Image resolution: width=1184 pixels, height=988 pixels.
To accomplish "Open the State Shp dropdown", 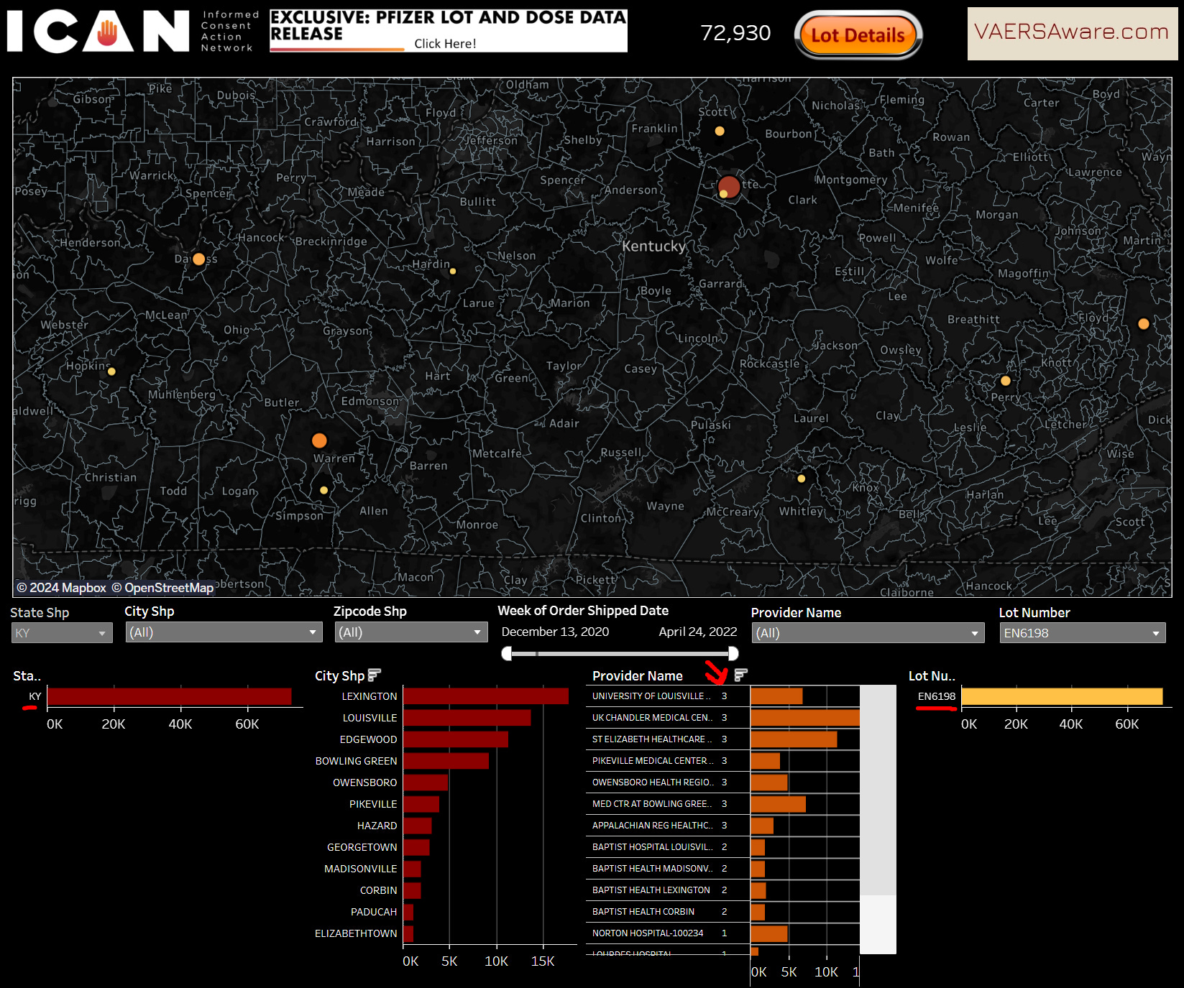I will pyautogui.click(x=62, y=633).
